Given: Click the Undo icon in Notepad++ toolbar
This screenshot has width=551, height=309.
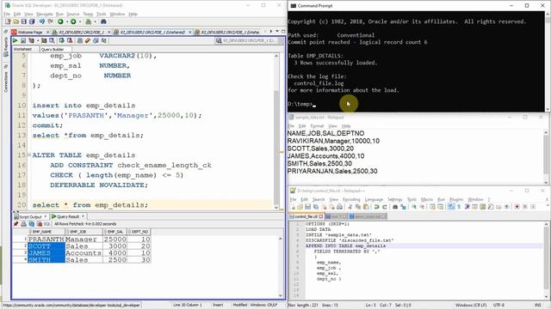Looking at the screenshot, I should click(377, 207).
